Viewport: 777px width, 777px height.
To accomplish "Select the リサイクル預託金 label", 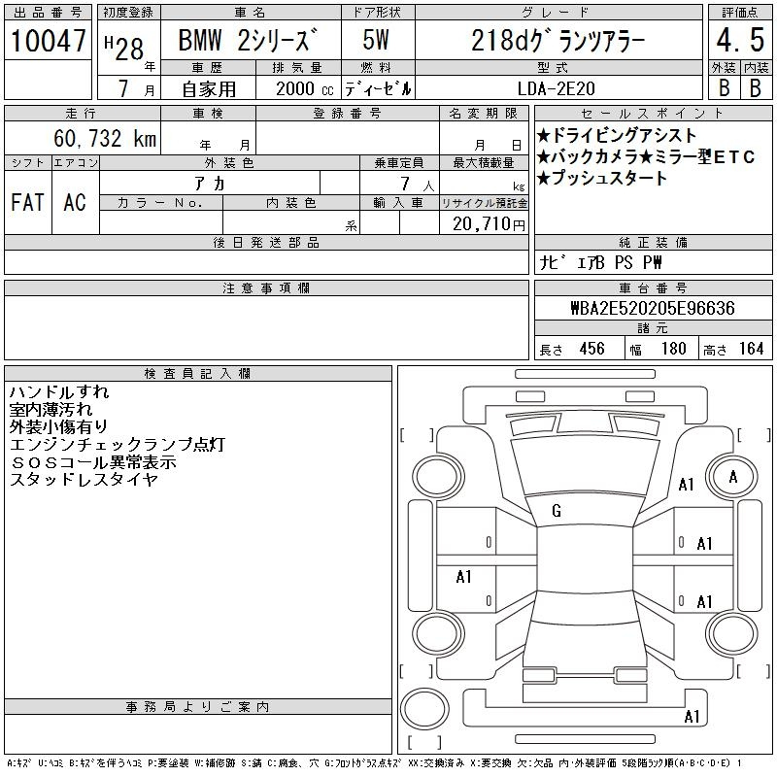I will (484, 203).
